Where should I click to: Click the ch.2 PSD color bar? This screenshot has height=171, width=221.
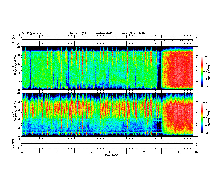pyautogui.click(x=202, y=118)
